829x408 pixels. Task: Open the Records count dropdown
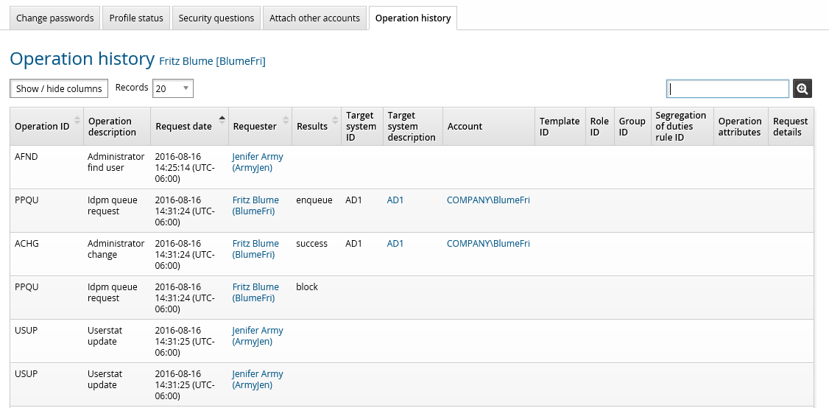tap(173, 88)
